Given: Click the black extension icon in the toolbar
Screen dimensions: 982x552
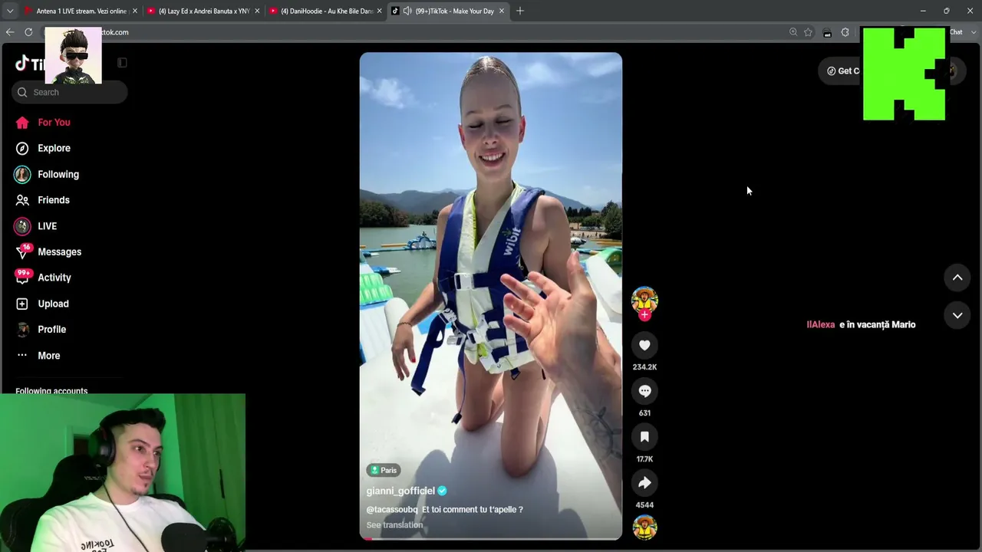Looking at the screenshot, I should click(x=827, y=32).
